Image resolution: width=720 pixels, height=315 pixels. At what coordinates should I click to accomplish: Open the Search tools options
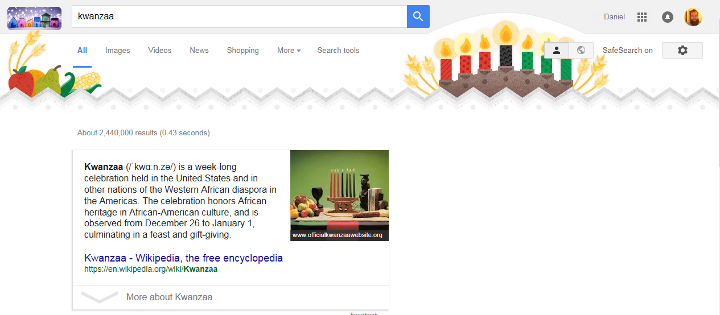[x=338, y=50]
